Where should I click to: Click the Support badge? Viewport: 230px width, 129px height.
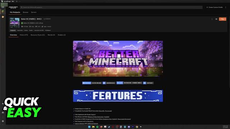(x=148, y=83)
